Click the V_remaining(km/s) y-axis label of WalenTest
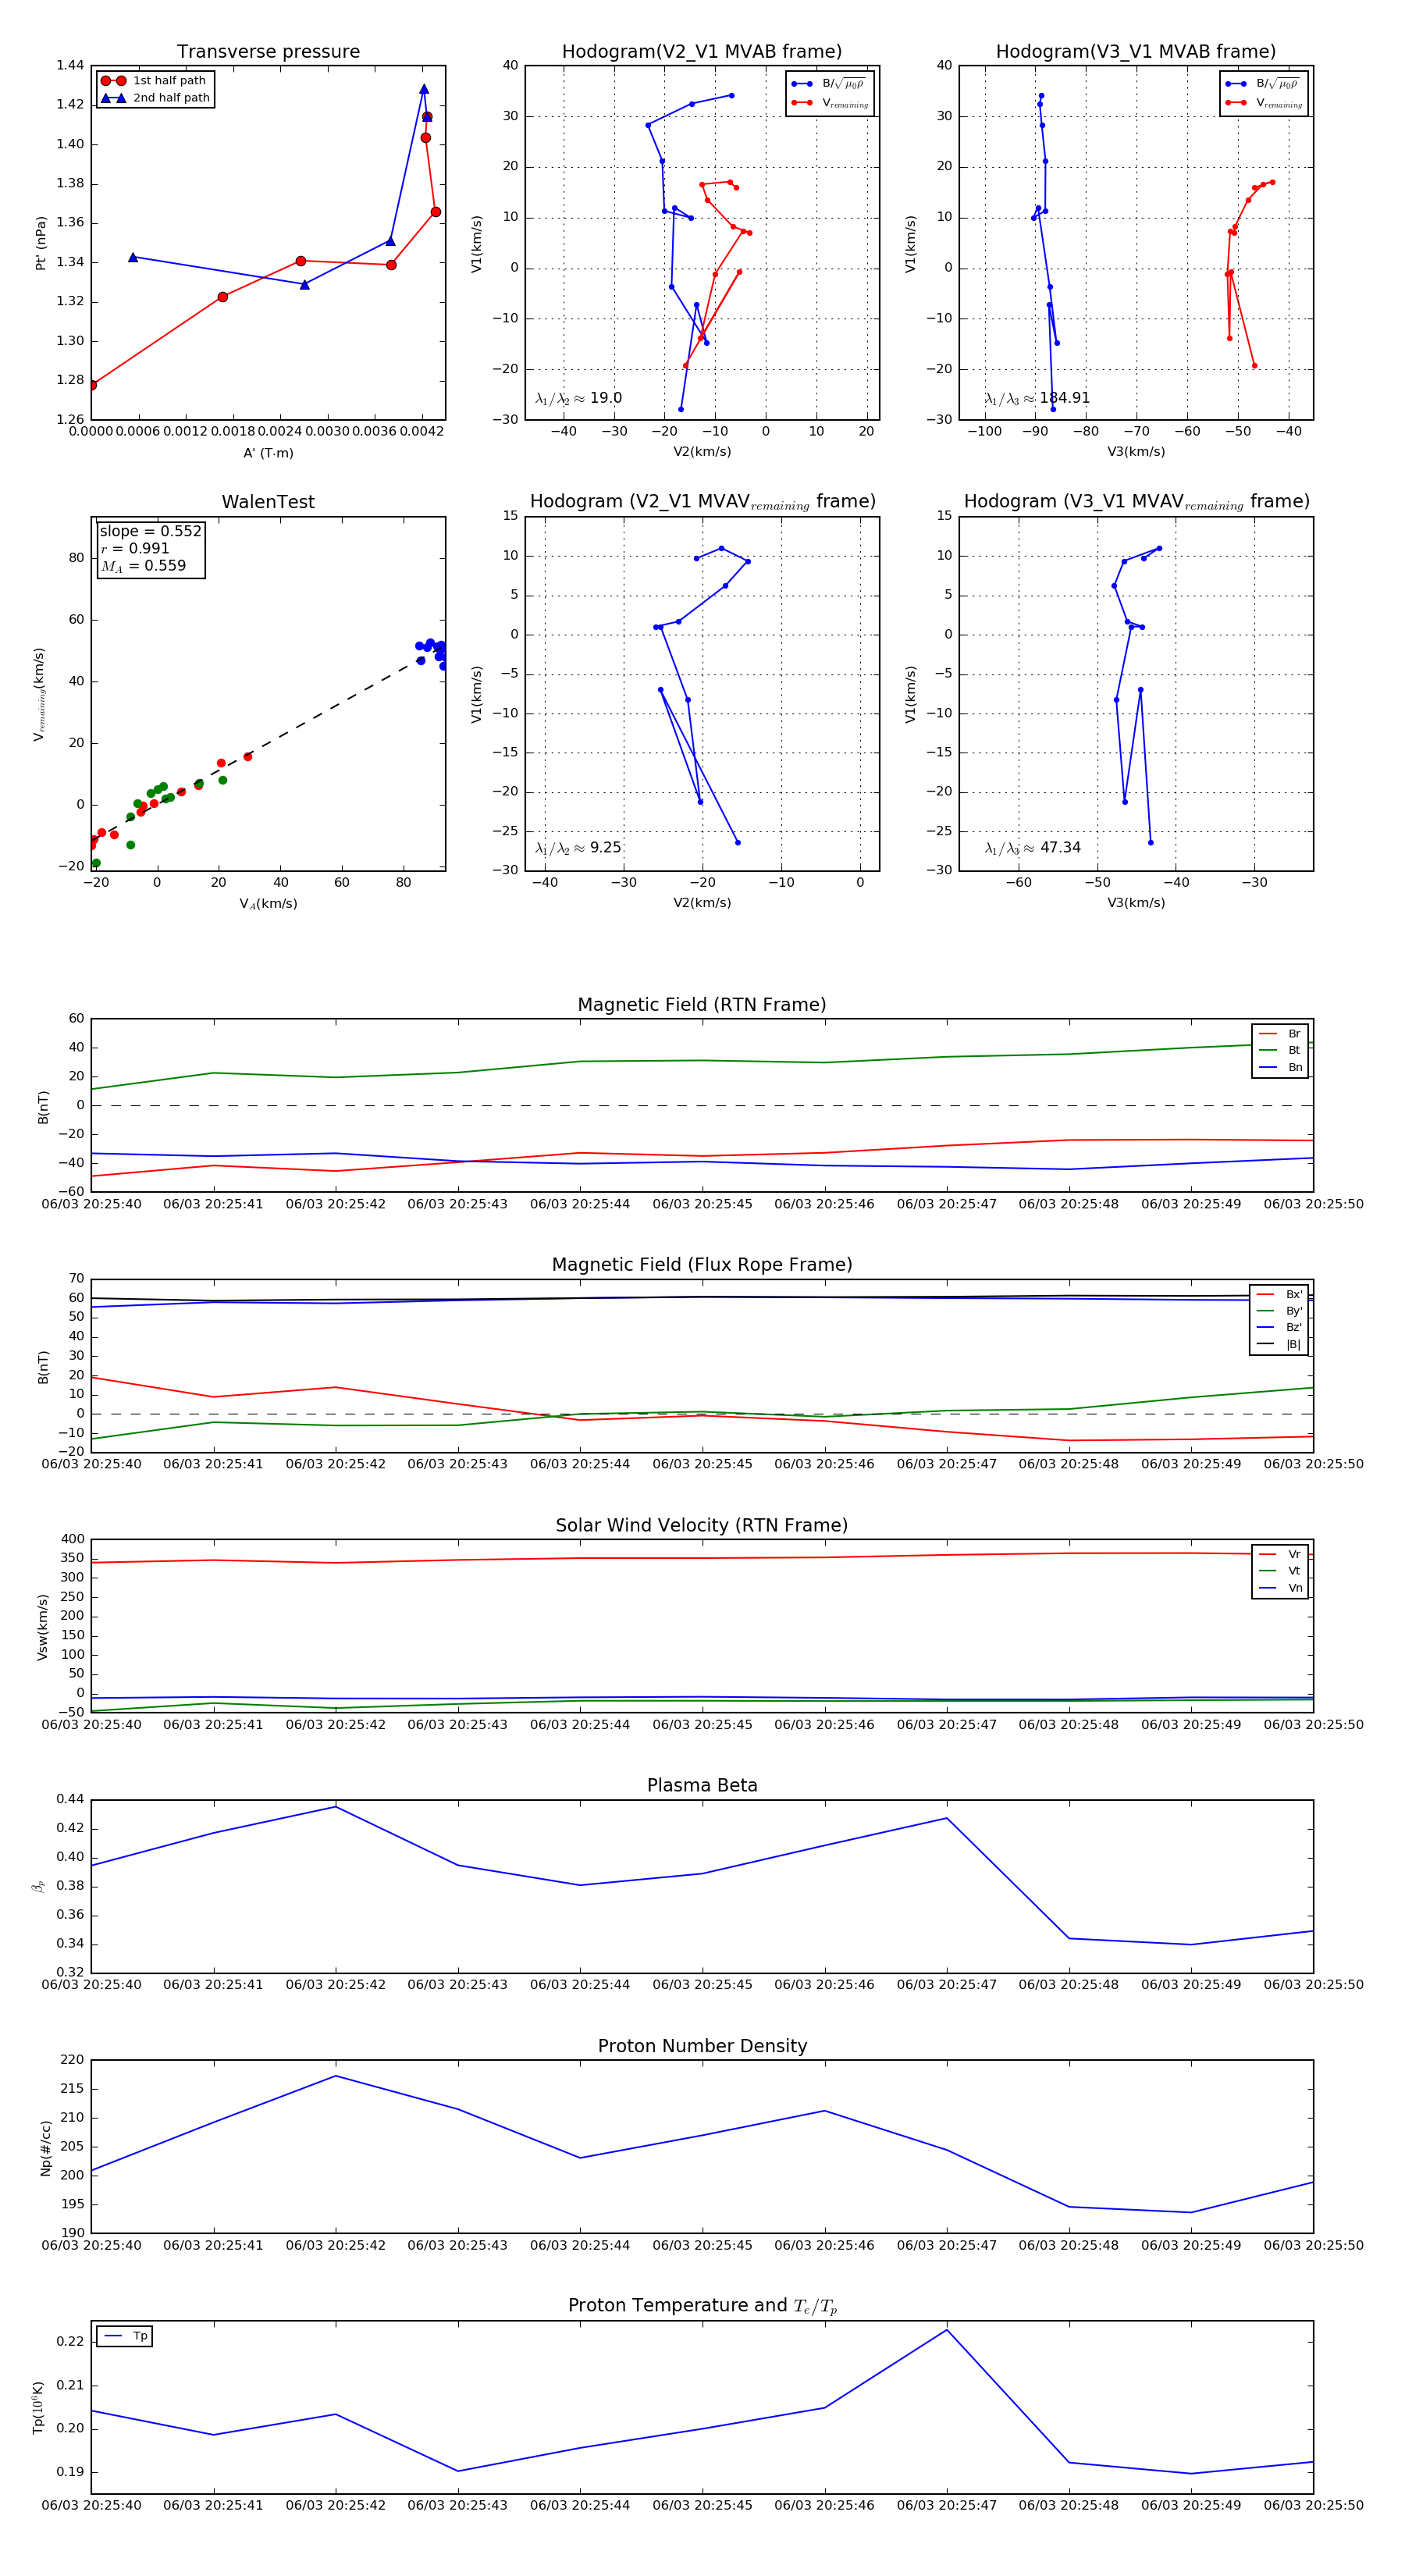The image size is (1405, 2576). (x=39, y=694)
